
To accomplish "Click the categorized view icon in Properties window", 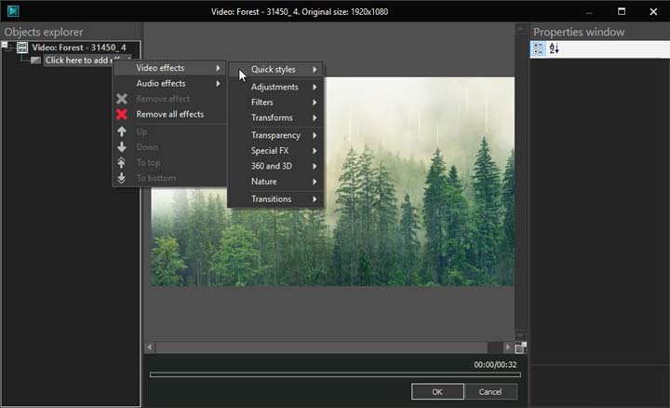I will [x=539, y=48].
